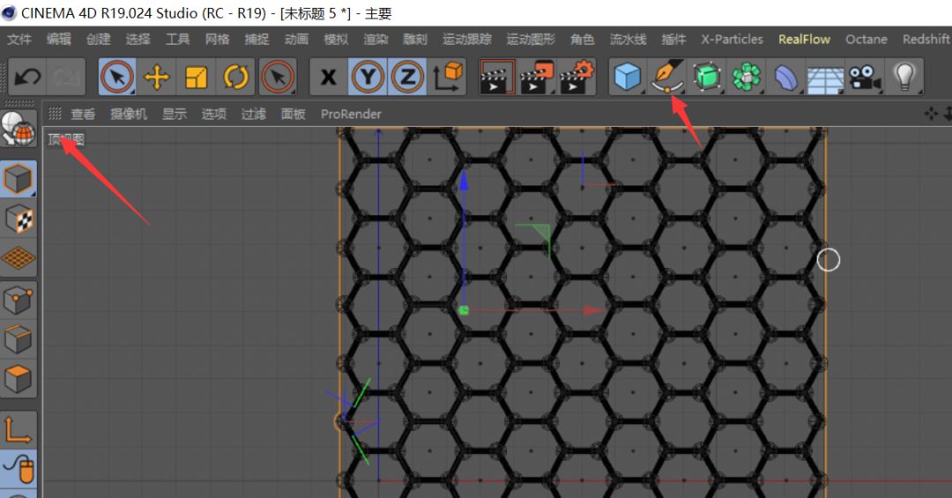Toggle the Y axis lock
952x498 pixels.
(368, 78)
